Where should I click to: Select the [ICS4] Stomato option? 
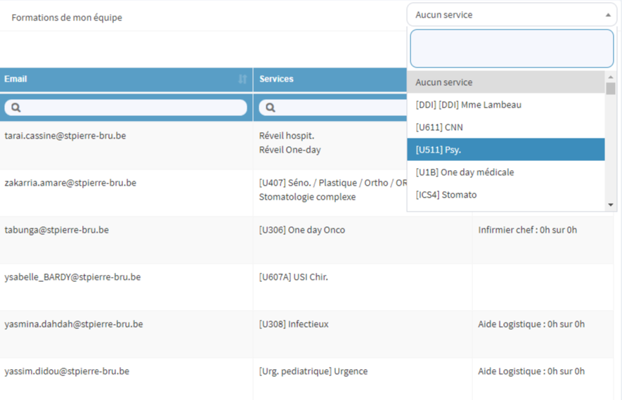point(506,195)
